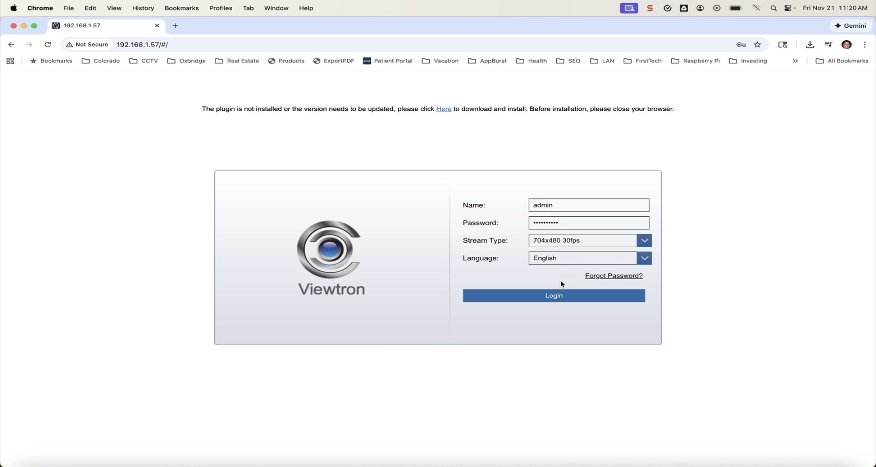Click the Here plugin download link
Viewport: 876px width, 467px height.
443,109
